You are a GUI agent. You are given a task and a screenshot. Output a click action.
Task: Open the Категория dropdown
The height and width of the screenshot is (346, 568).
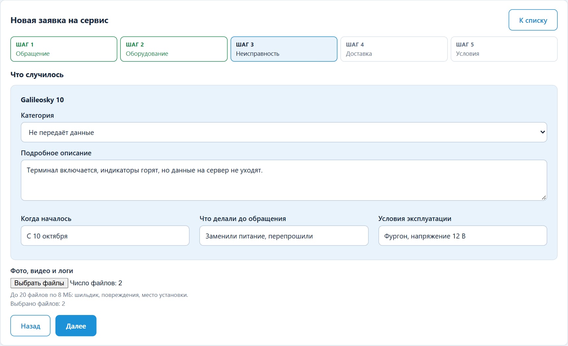click(284, 132)
